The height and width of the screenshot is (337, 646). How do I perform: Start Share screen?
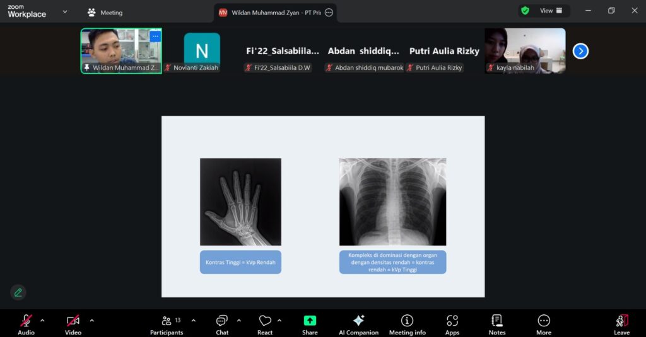click(310, 324)
